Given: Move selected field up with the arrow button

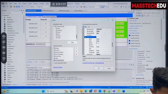Looking at the screenshot, I should [x=76, y=48].
